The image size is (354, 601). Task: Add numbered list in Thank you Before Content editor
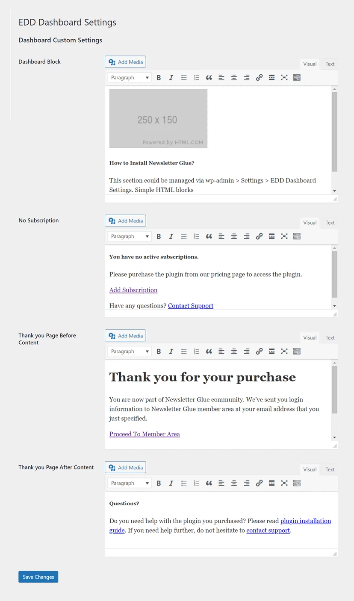click(x=196, y=352)
